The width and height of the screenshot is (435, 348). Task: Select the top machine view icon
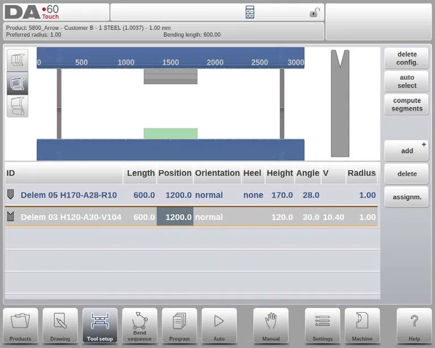pyautogui.click(x=18, y=61)
